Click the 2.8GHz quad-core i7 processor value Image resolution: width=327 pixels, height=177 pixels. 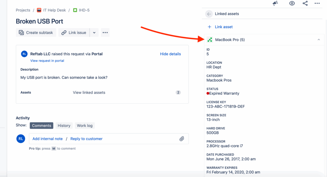(x=224, y=146)
